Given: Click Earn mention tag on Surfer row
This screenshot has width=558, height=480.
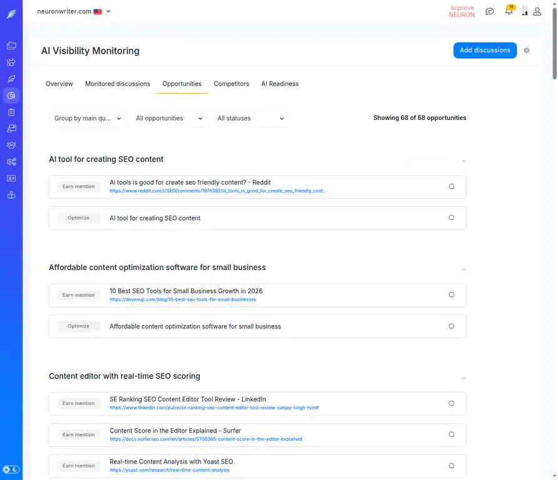Looking at the screenshot, I should point(79,434).
